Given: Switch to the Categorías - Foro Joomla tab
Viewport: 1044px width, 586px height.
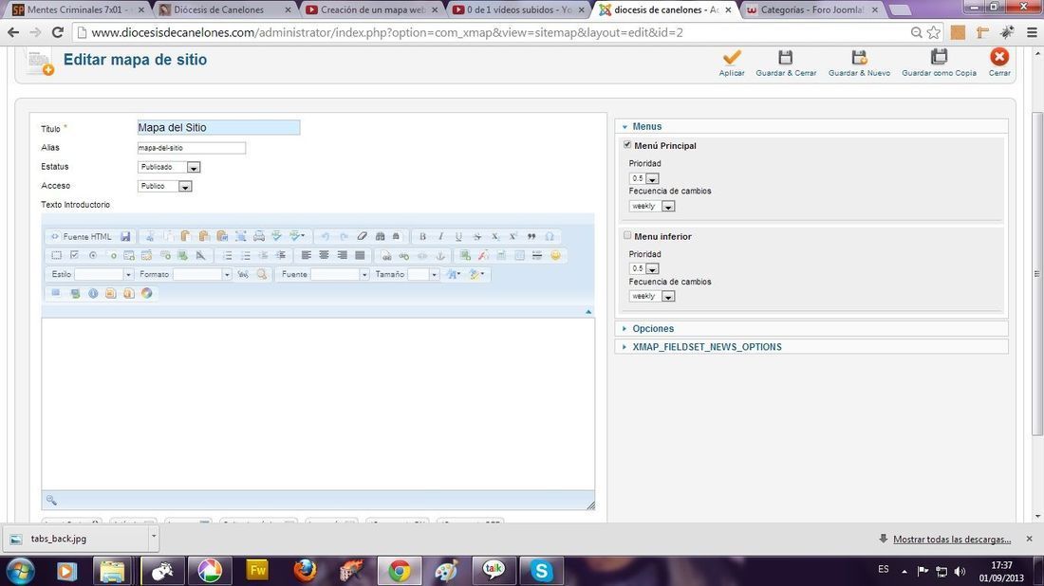Looking at the screenshot, I should [812, 10].
